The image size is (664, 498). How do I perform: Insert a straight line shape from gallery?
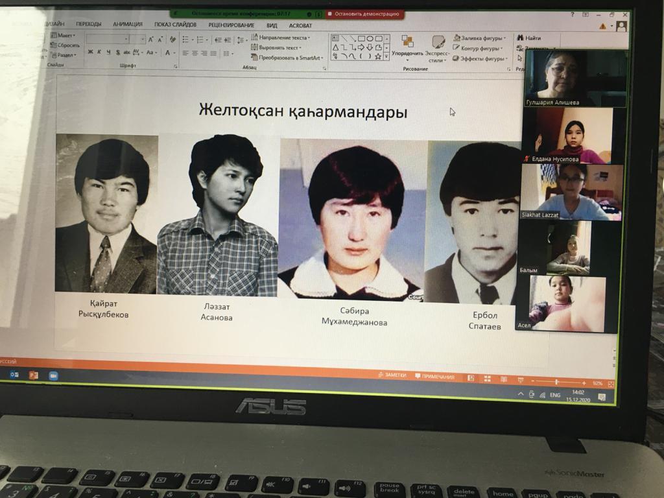(344, 38)
